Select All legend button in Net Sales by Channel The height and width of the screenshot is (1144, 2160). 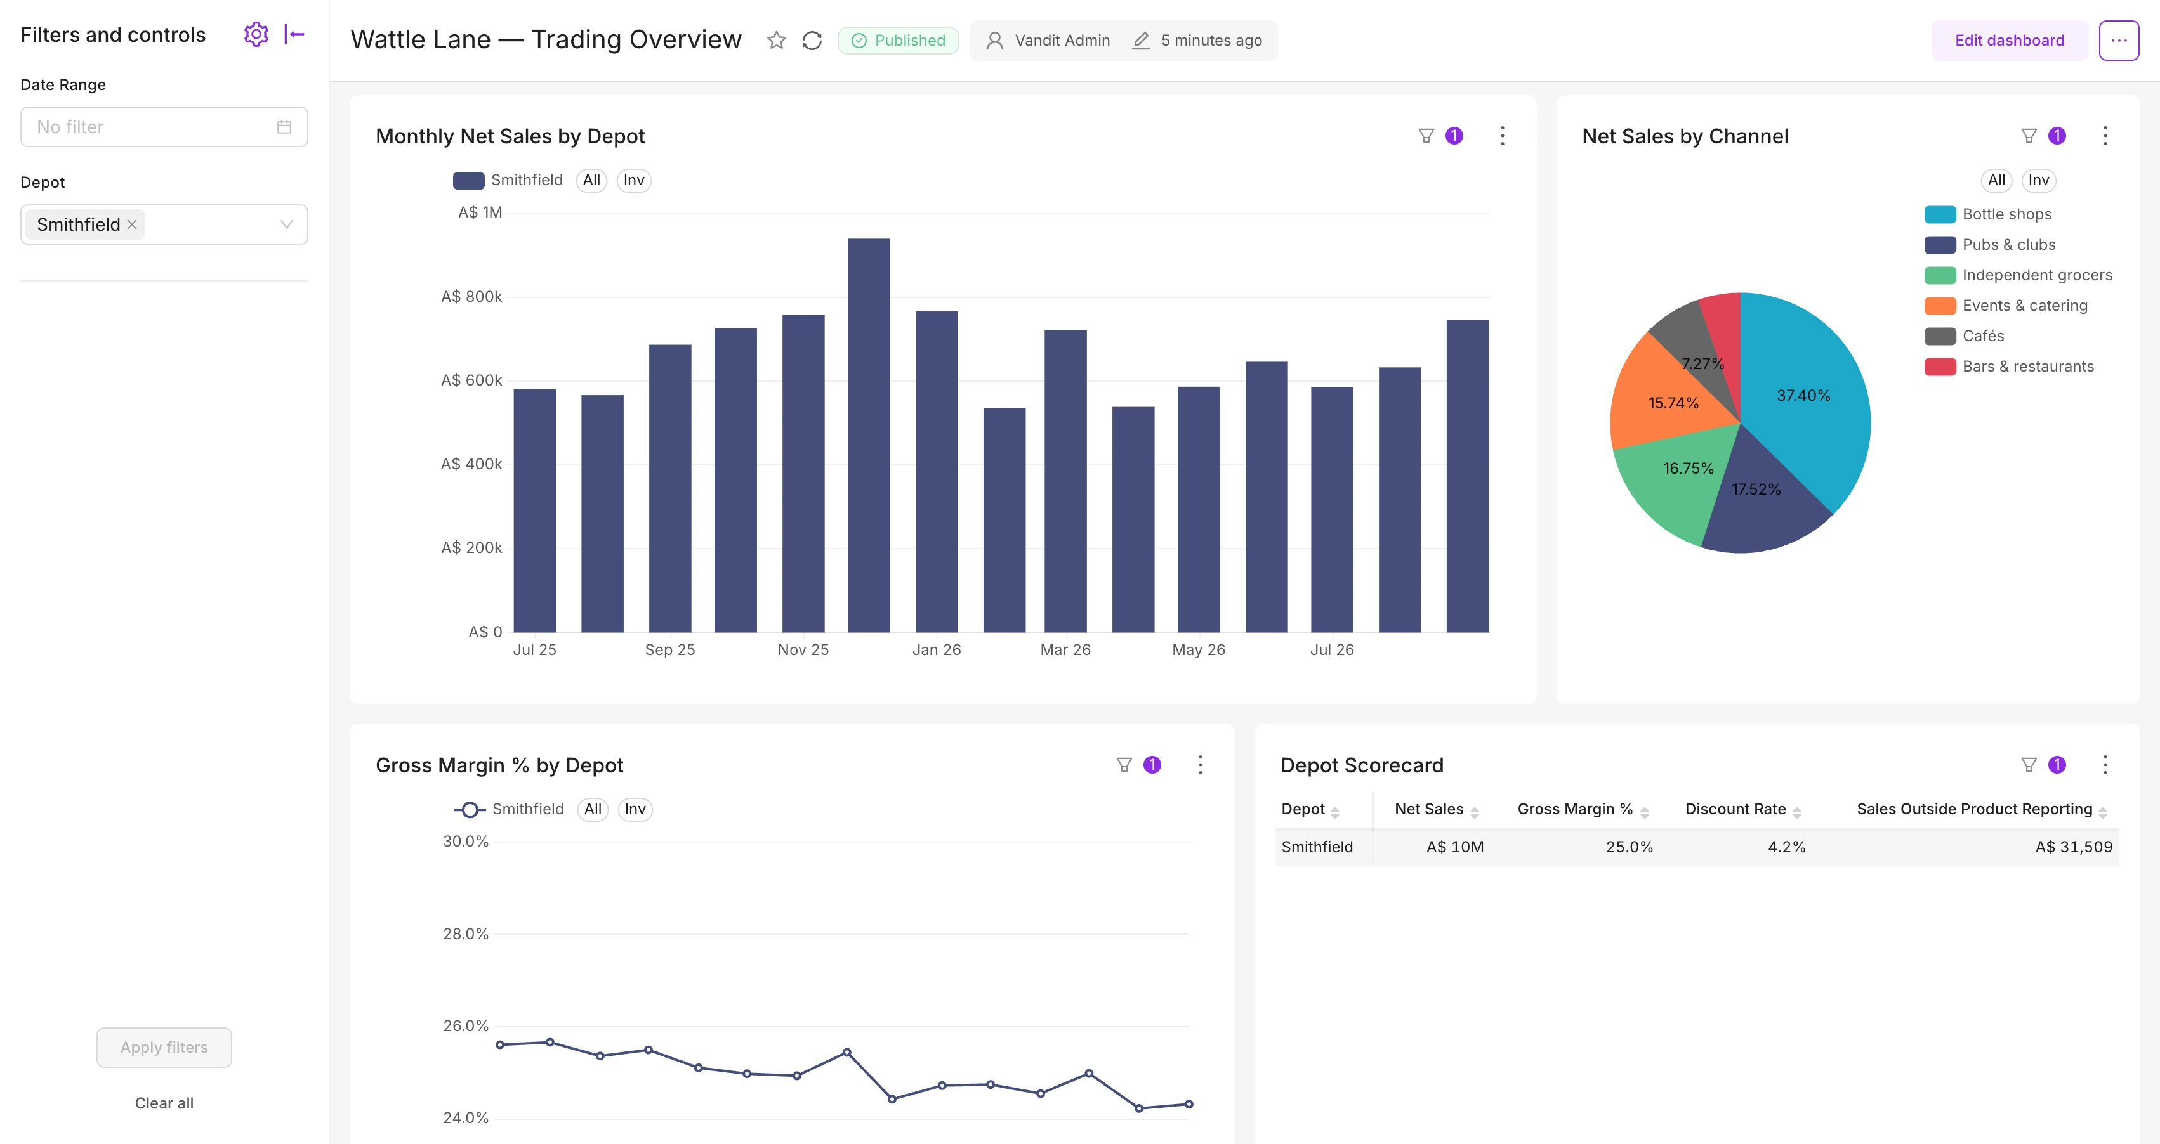pyautogui.click(x=1996, y=180)
